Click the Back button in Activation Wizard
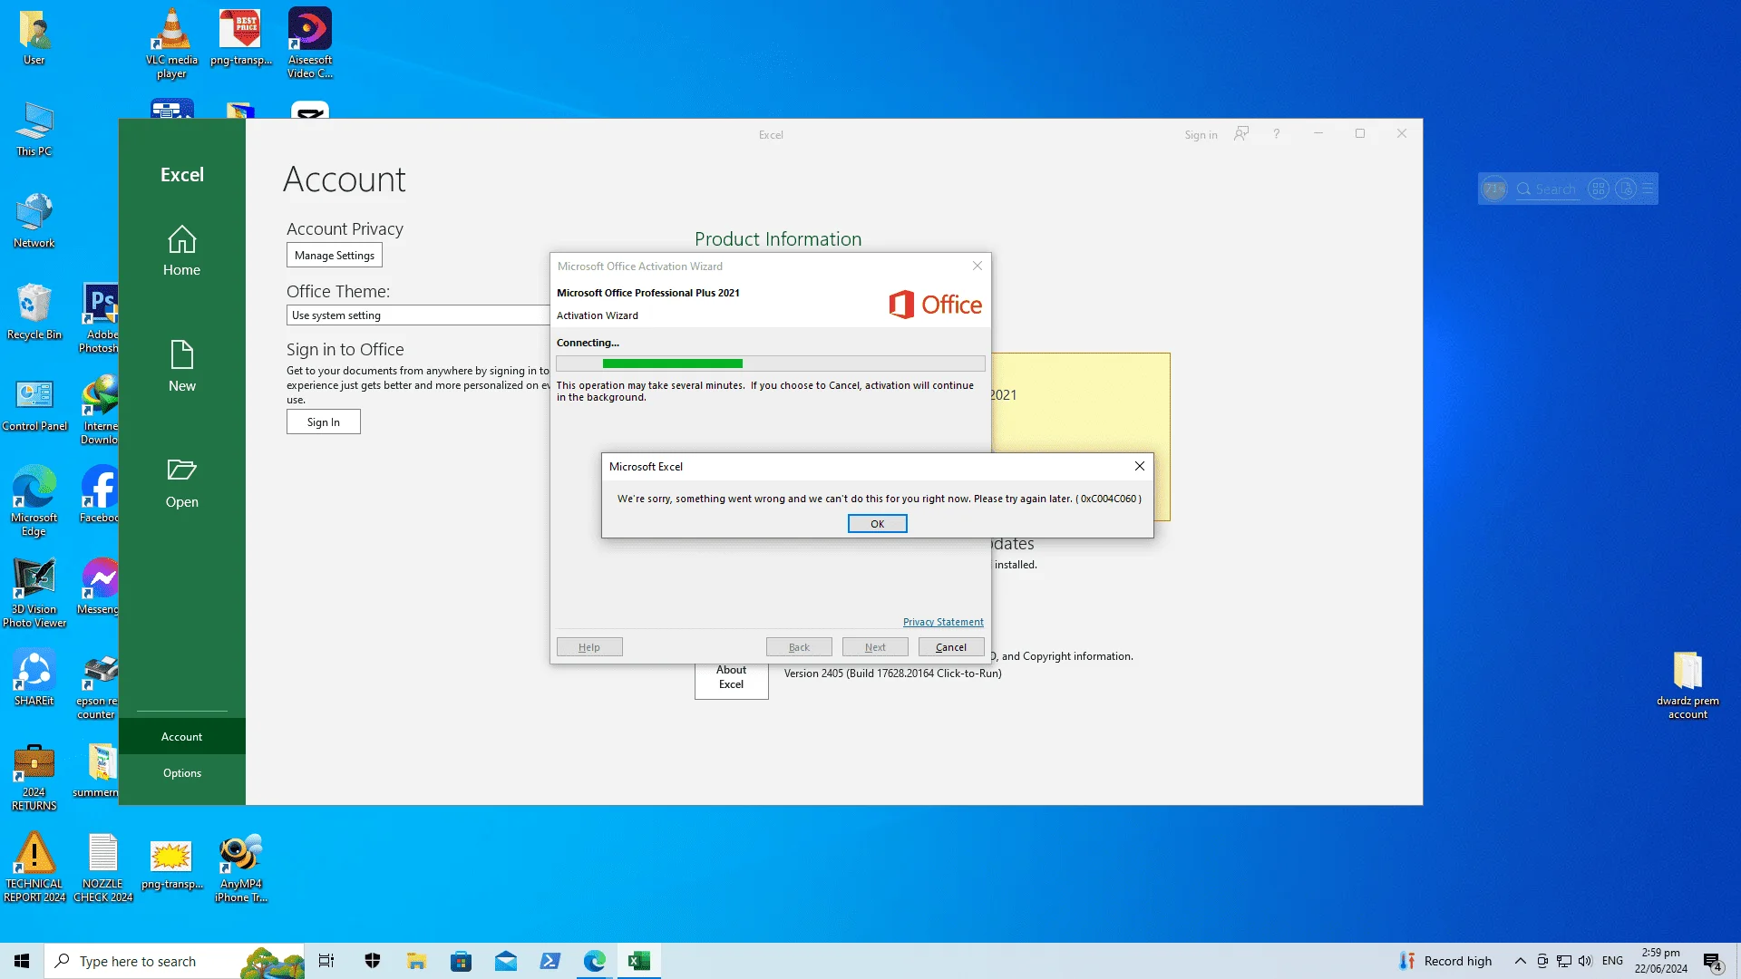This screenshot has width=1741, height=979. point(799,647)
